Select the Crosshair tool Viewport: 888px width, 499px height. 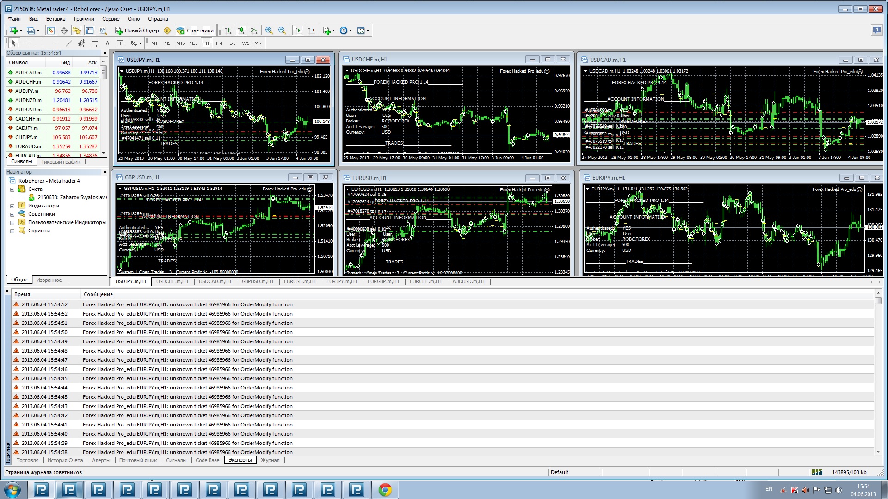coord(27,43)
